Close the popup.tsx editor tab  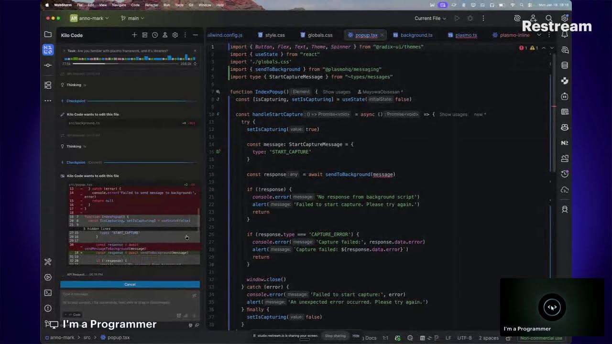click(x=382, y=35)
